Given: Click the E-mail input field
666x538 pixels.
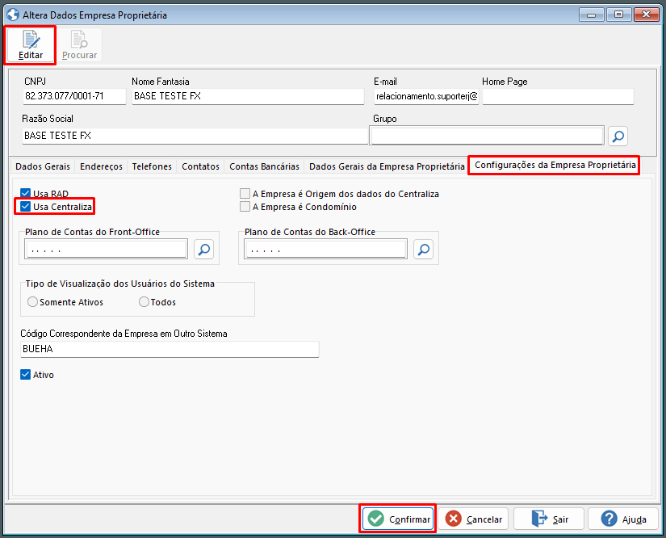Looking at the screenshot, I should pos(426,96).
